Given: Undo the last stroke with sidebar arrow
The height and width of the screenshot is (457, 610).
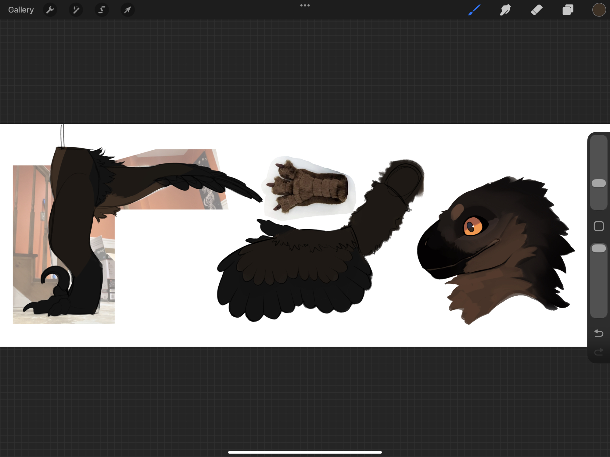Looking at the screenshot, I should pyautogui.click(x=598, y=333).
